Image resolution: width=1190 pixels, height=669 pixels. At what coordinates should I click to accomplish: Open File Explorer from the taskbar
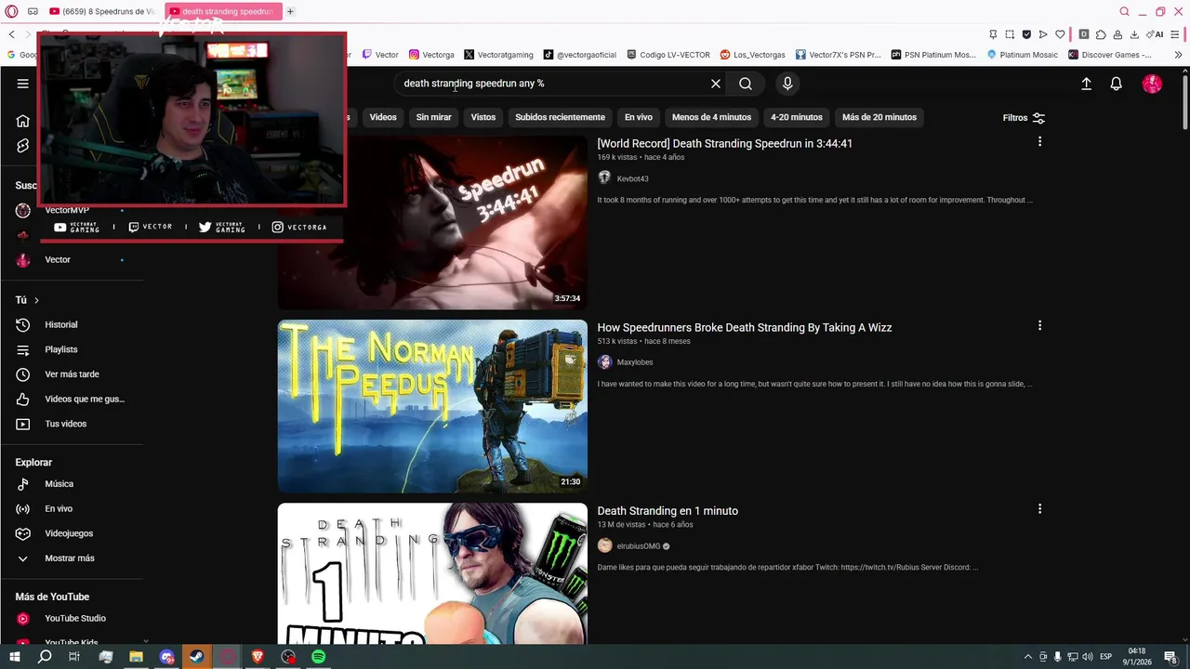click(136, 657)
